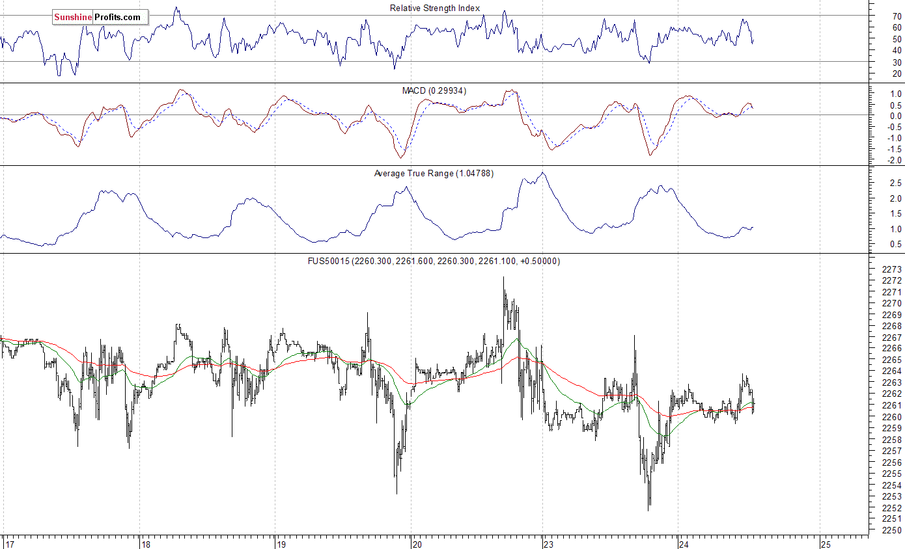Click the Average True Range (1.04788) label
Viewport: 905px width, 549px height.
click(434, 173)
